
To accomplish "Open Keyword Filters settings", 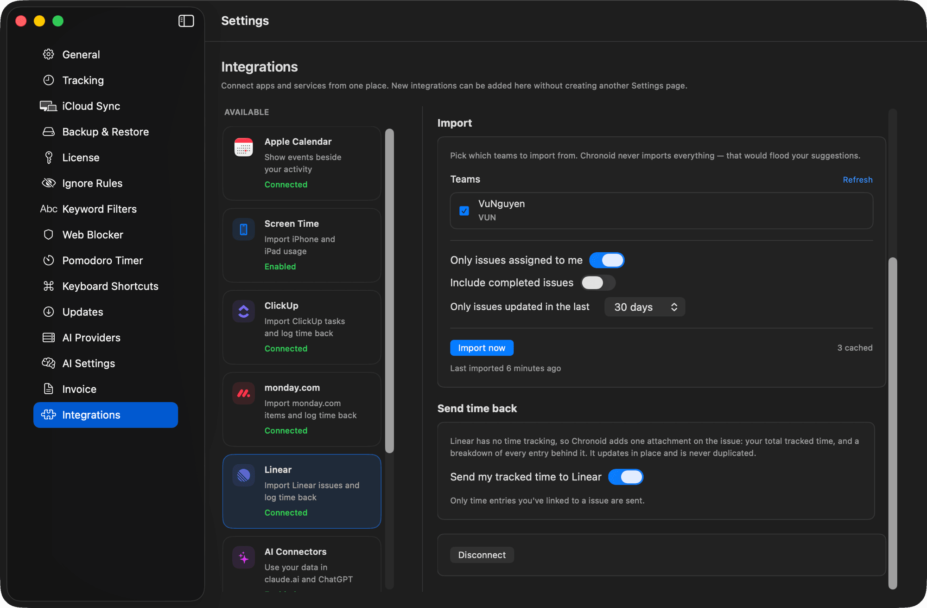I will [x=106, y=209].
